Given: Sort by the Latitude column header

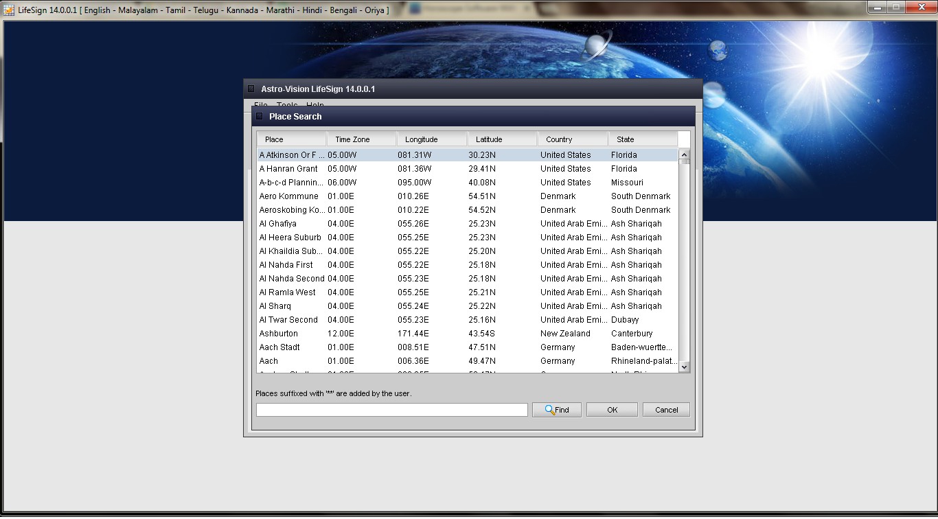Looking at the screenshot, I should [x=503, y=139].
